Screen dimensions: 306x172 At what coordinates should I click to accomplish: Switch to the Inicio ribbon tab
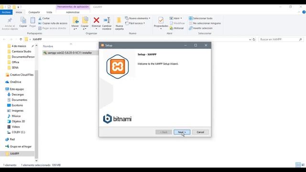19,12
